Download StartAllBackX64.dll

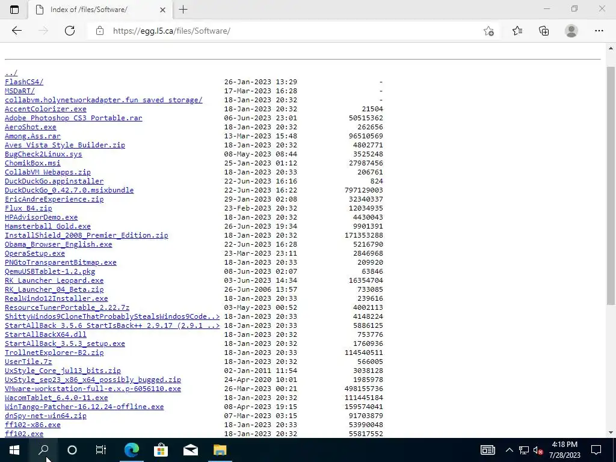tap(46, 334)
